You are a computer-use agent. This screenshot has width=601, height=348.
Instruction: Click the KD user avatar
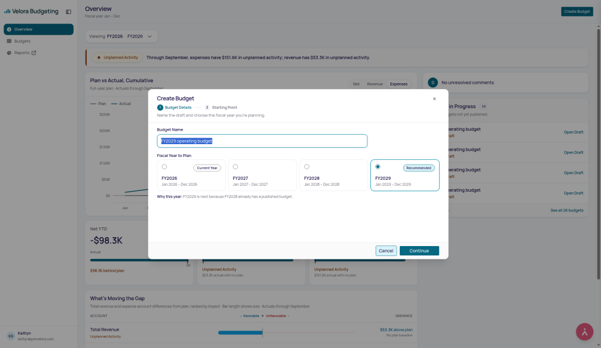pyautogui.click(x=11, y=336)
